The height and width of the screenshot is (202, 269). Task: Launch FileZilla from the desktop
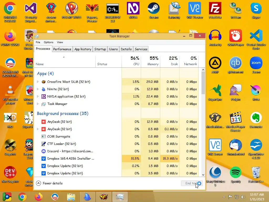click(215, 11)
